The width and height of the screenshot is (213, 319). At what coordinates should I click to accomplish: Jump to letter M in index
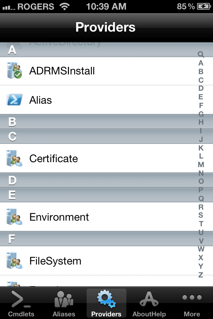201,164
